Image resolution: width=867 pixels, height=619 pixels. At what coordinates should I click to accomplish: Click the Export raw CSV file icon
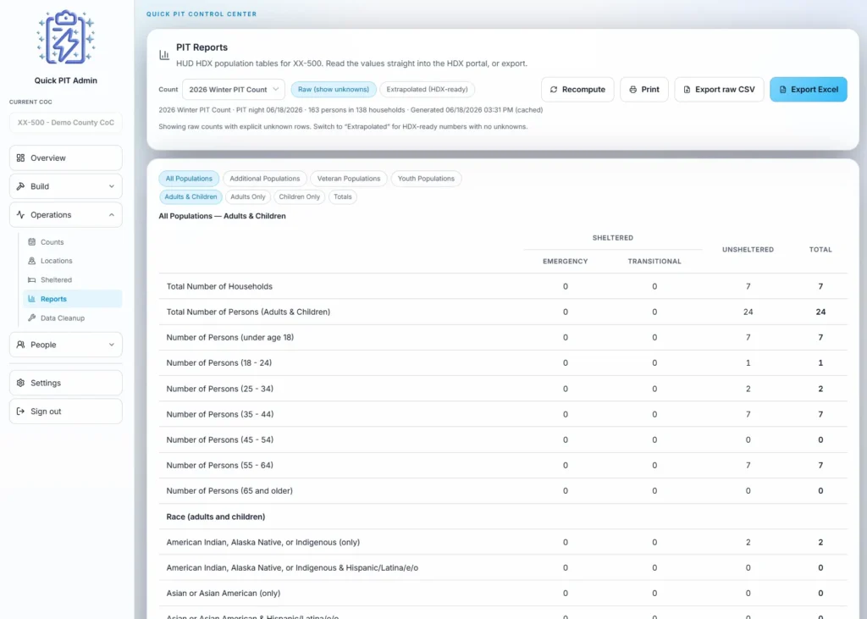click(687, 90)
